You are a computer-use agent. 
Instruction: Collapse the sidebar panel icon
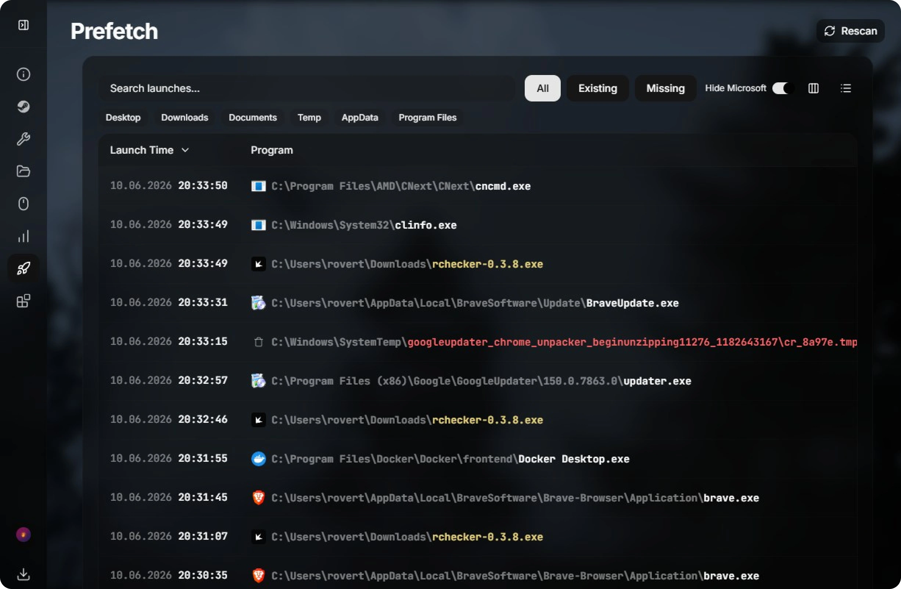click(x=24, y=25)
